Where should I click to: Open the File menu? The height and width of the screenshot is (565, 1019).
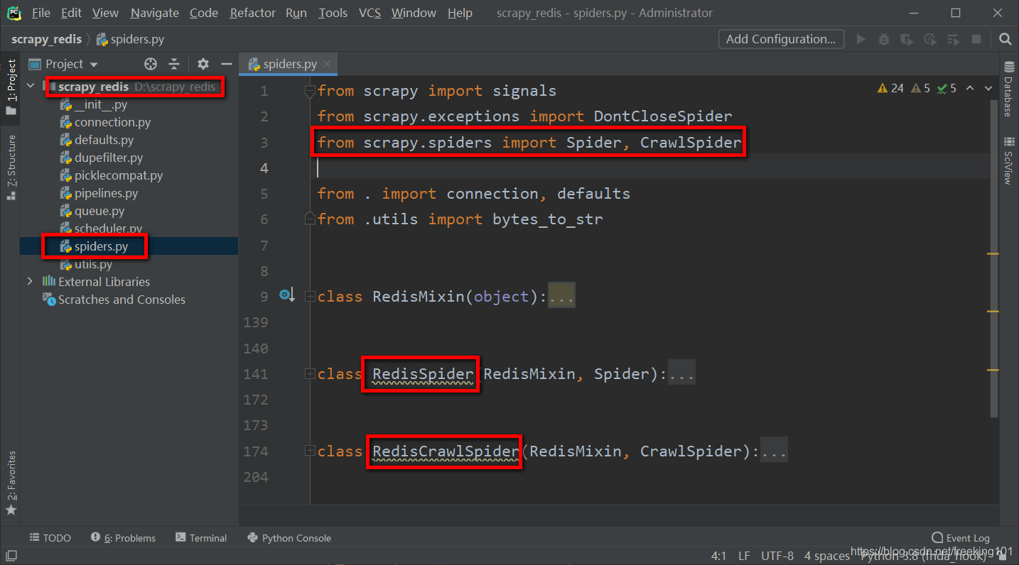coord(41,13)
